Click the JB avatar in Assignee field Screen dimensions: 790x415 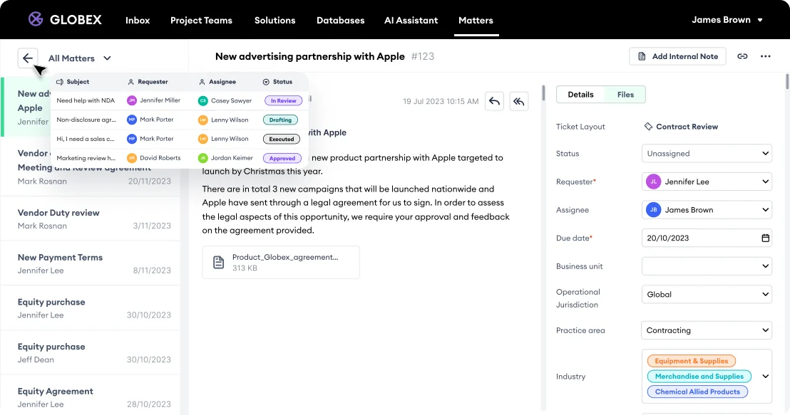654,210
